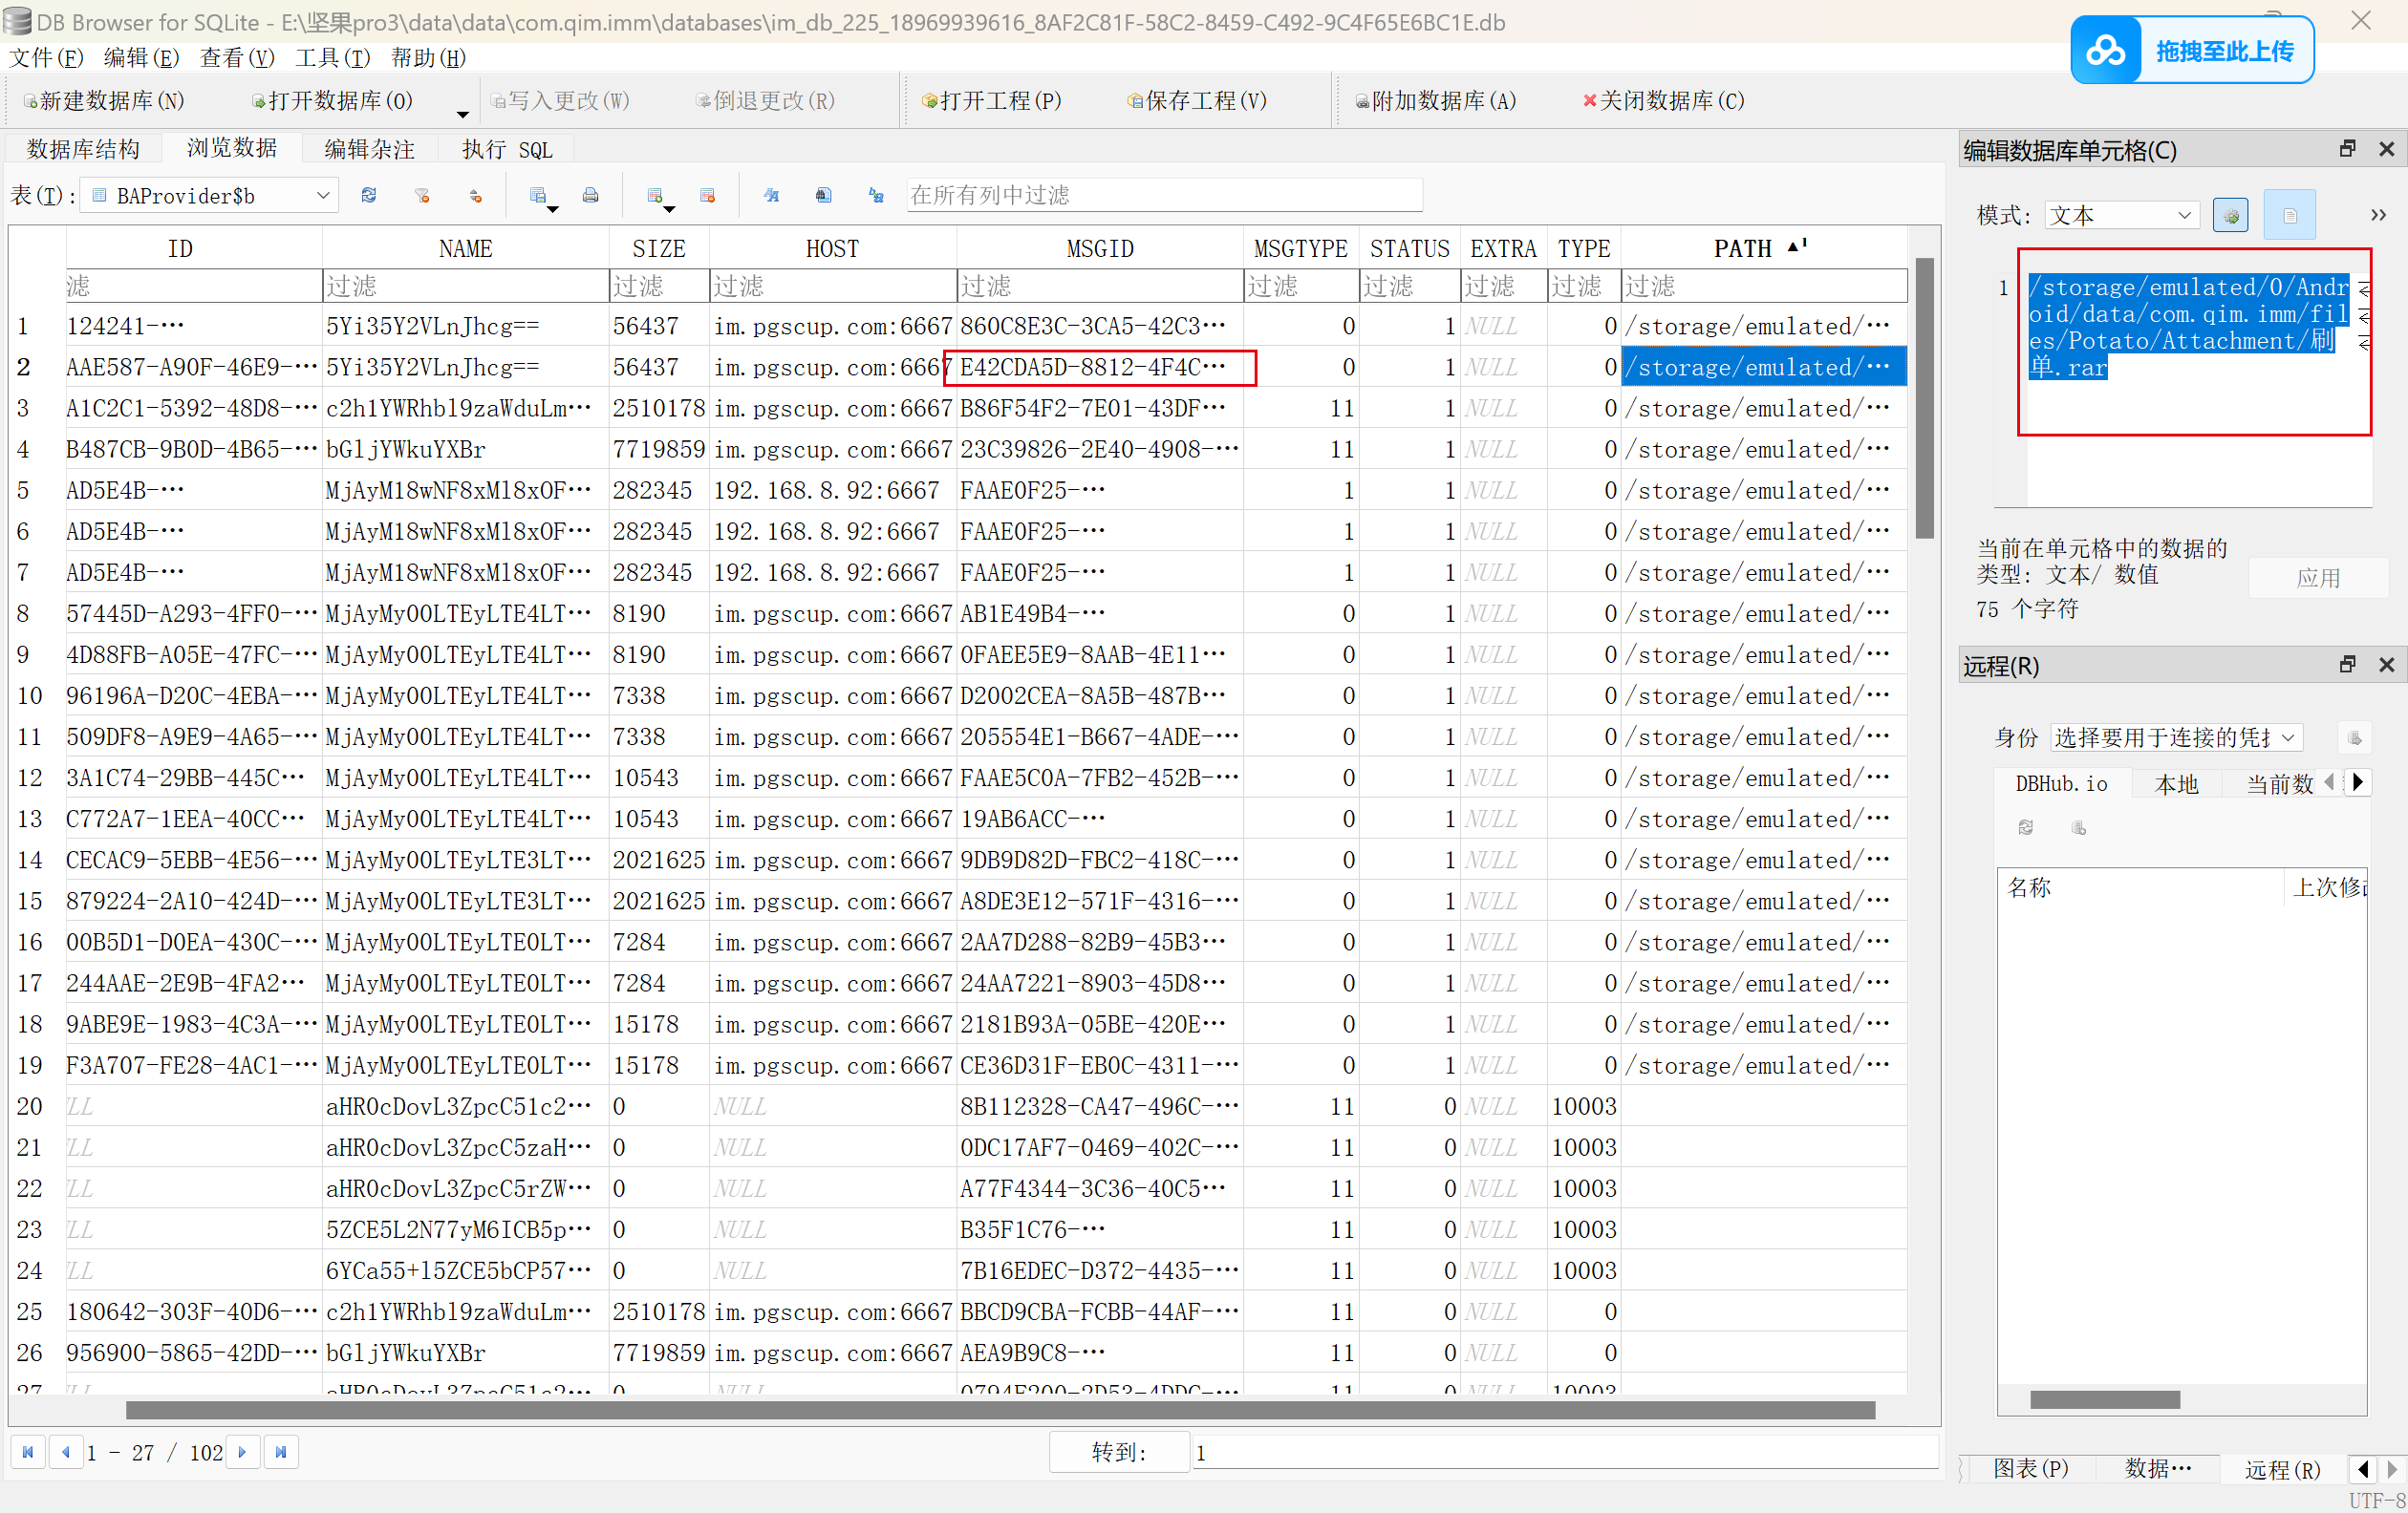Go to previous page of records
Viewport: 2408px width, 1513px height.
click(65, 1452)
